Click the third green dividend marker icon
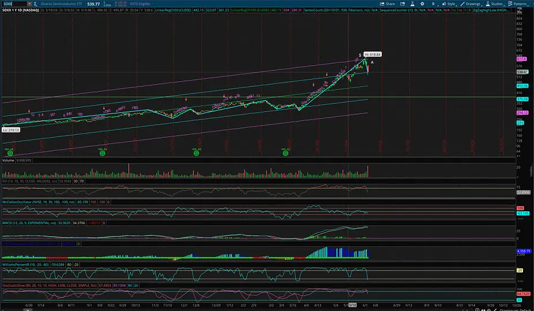Viewport: 534px width, 311px height. [x=196, y=153]
